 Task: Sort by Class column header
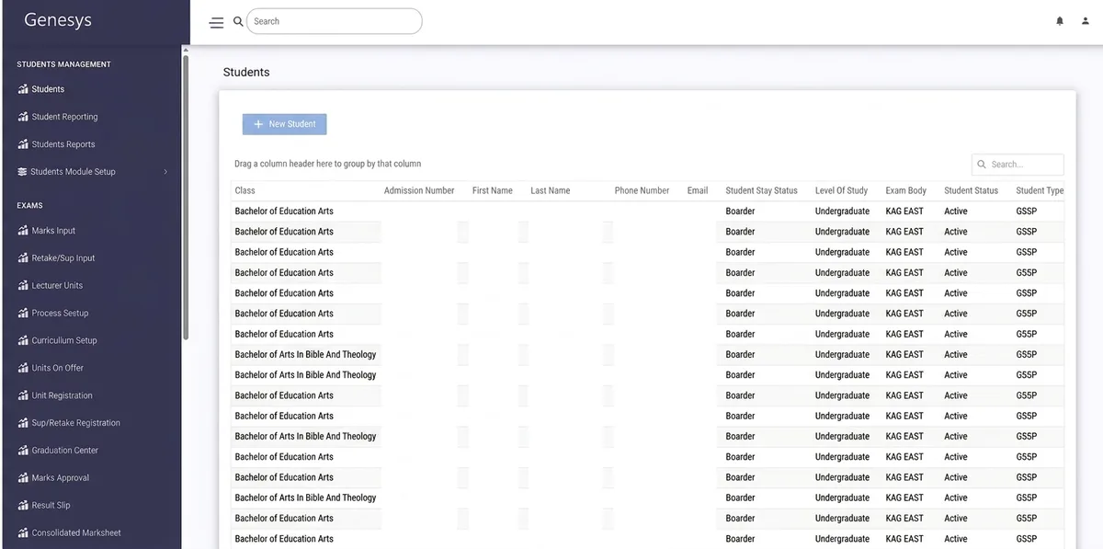coord(244,190)
